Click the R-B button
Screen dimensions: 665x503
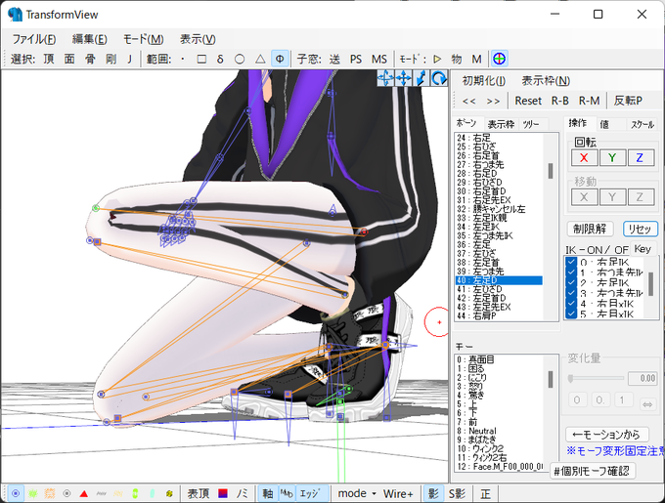click(559, 101)
